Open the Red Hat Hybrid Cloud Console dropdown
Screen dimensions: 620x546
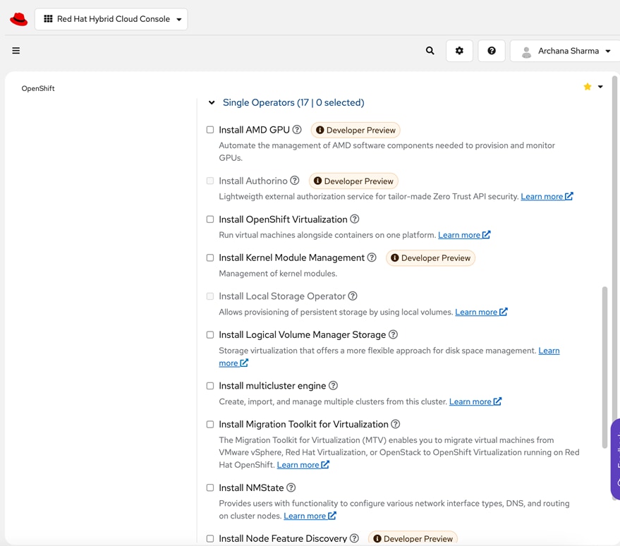point(111,19)
